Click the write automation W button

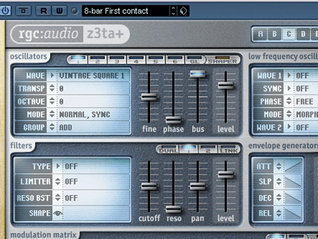click(59, 11)
